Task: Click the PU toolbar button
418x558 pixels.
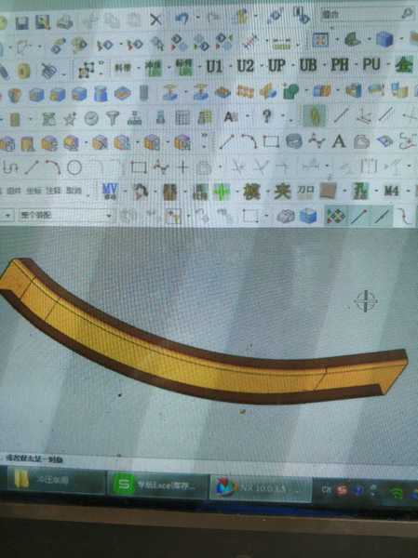Action: [371, 65]
